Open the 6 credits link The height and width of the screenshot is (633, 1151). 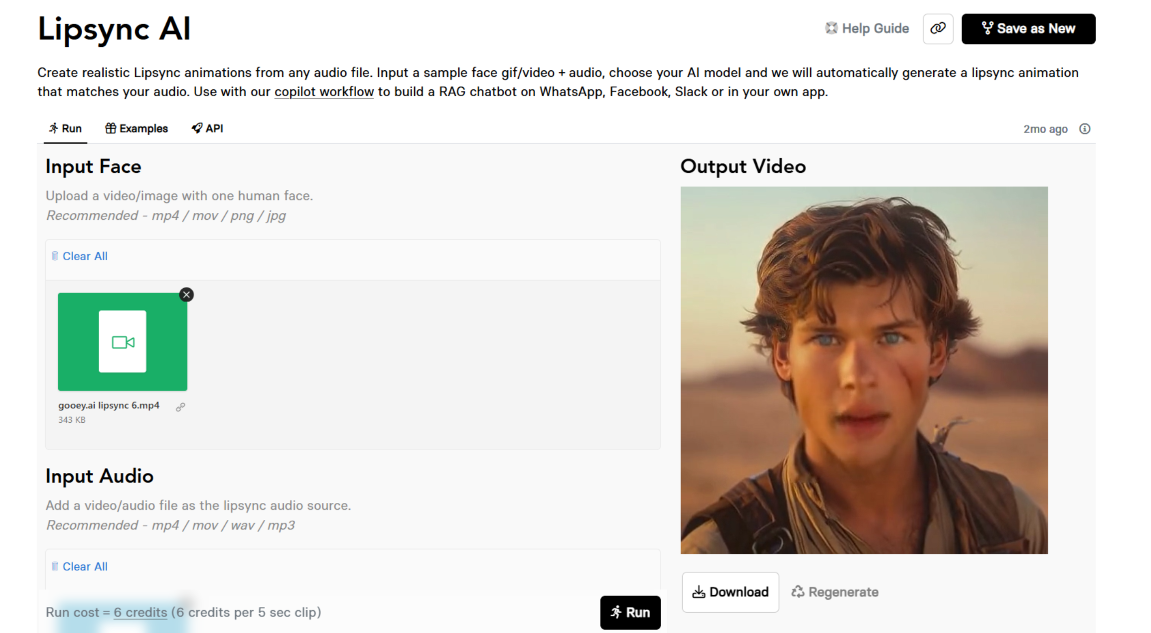pos(140,612)
